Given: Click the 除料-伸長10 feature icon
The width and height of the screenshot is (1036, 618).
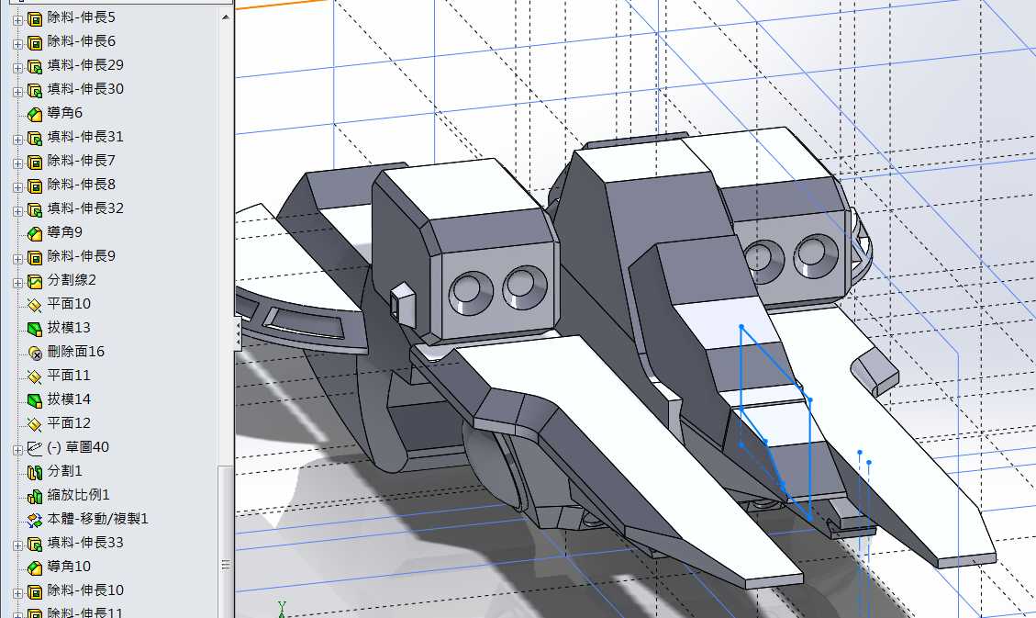Looking at the screenshot, I should [x=34, y=590].
